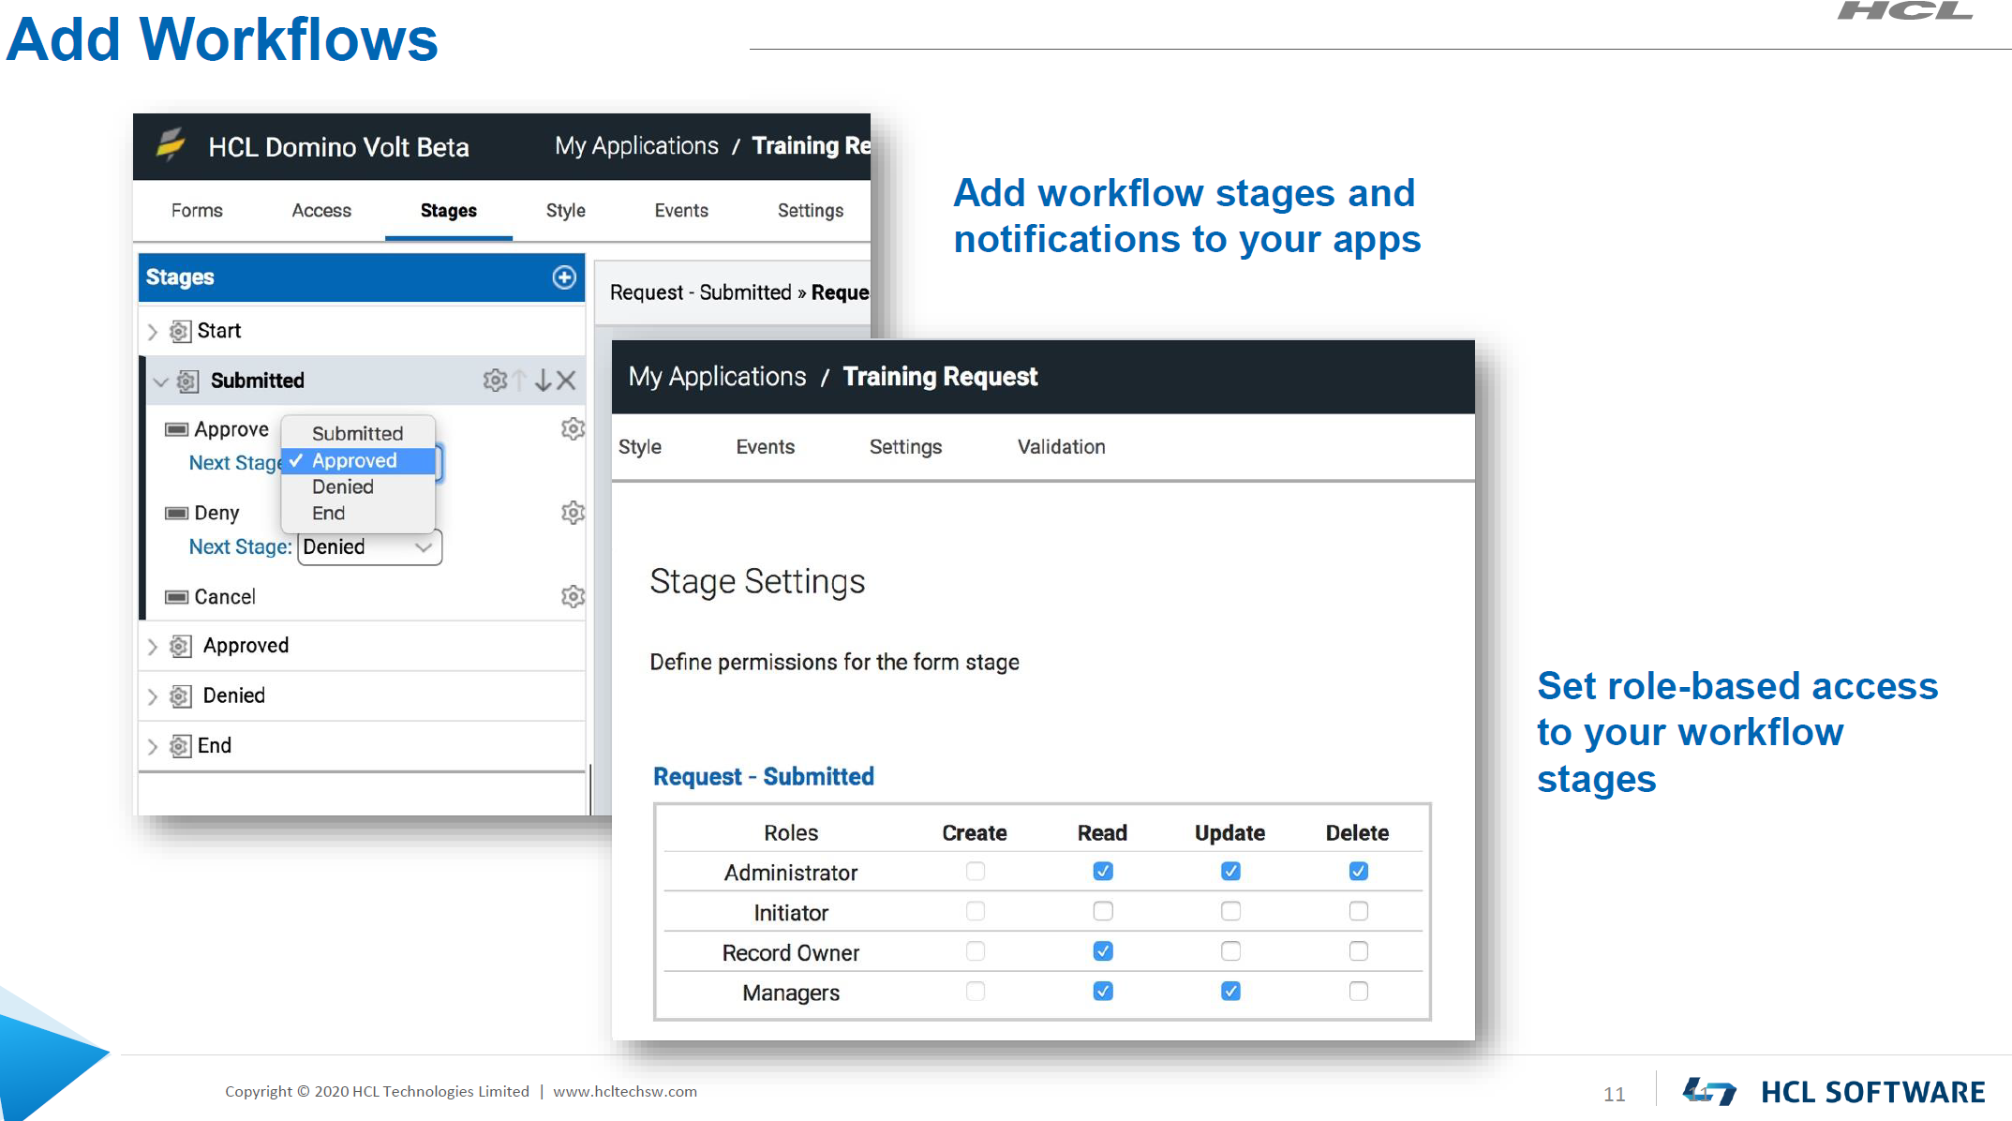Enable Initiator Update permission
This screenshot has height=1121, width=2012.
click(1230, 911)
